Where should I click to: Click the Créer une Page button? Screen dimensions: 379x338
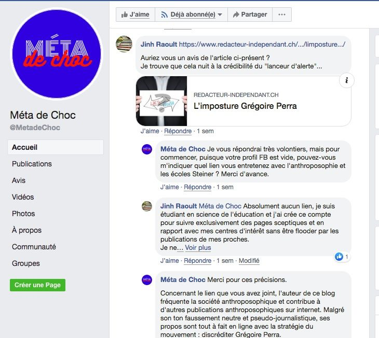coord(38,285)
